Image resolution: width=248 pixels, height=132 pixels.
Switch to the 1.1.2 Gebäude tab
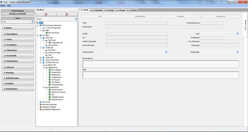96,10
